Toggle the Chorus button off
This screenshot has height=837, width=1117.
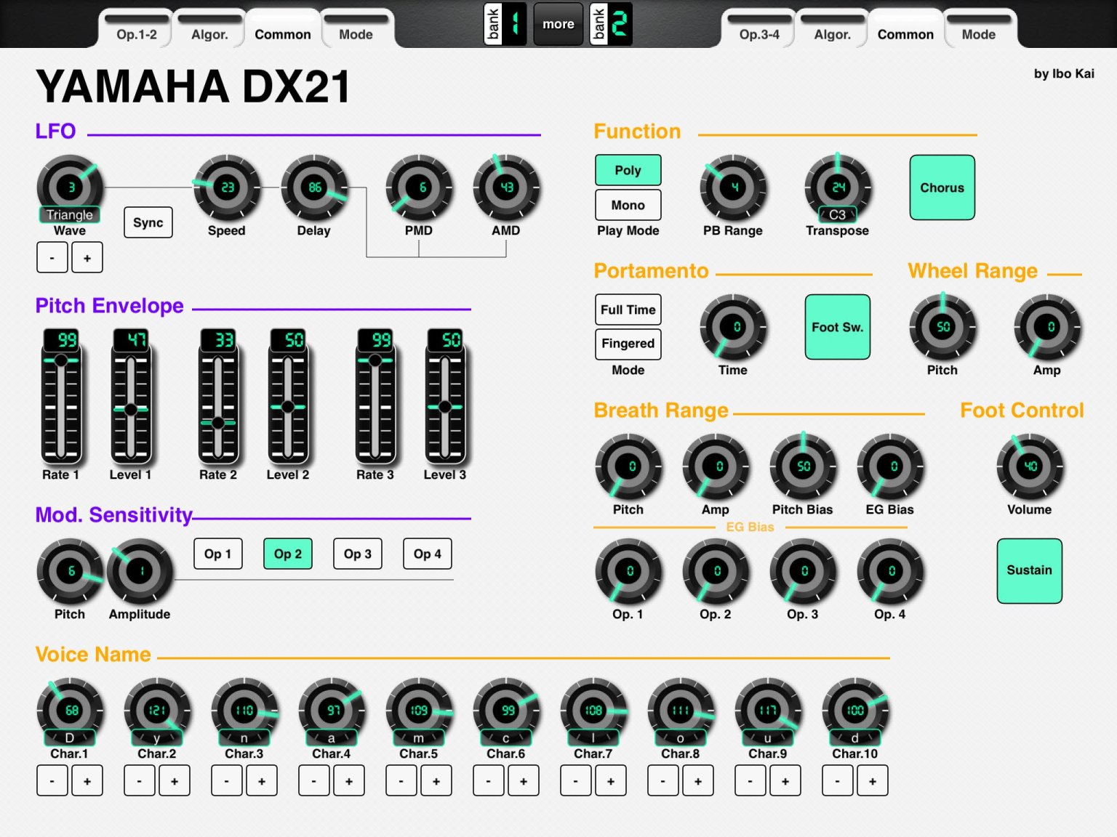point(942,187)
